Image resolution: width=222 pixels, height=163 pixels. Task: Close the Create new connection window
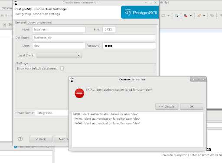(155, 3)
